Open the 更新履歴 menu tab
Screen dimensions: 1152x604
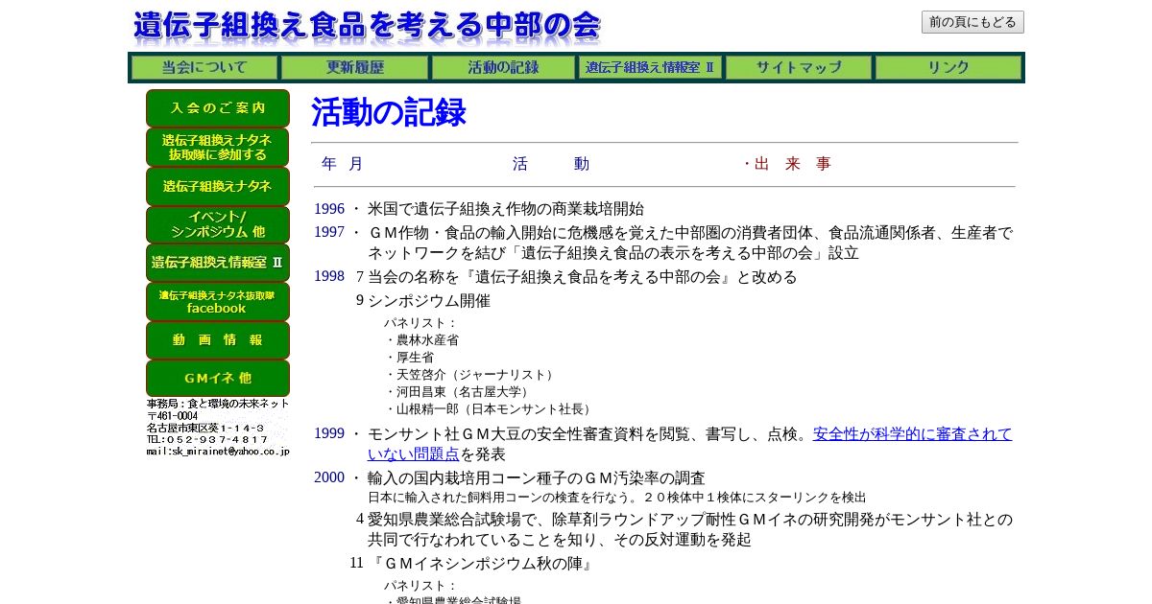pos(354,68)
